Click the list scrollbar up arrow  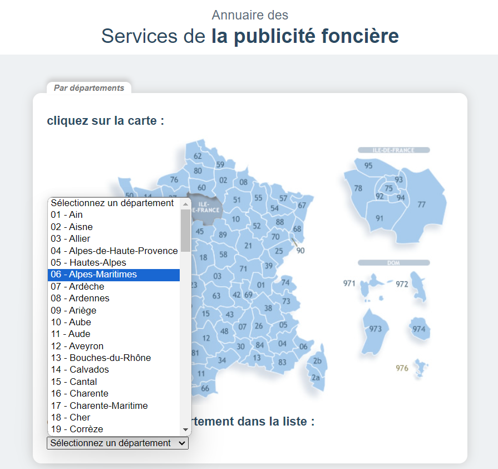(185, 204)
